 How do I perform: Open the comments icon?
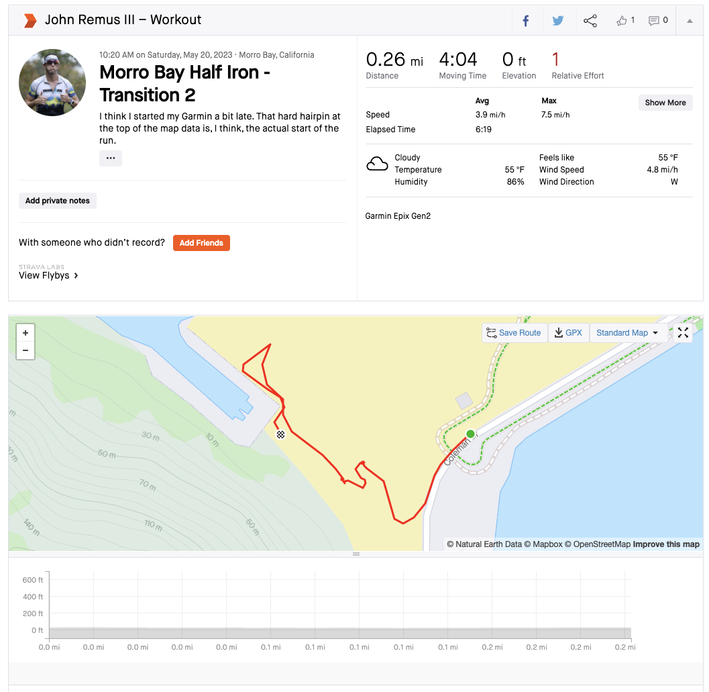click(654, 21)
